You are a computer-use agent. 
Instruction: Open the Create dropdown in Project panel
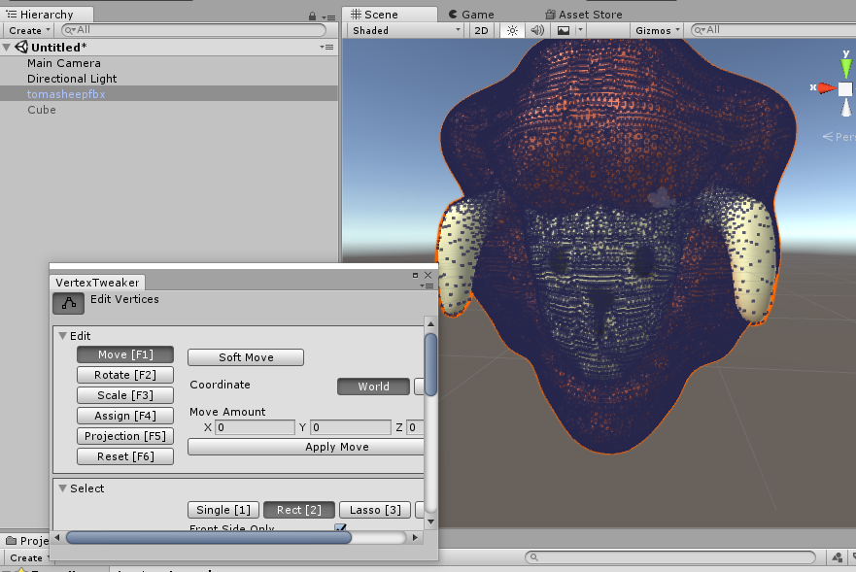tap(29, 557)
